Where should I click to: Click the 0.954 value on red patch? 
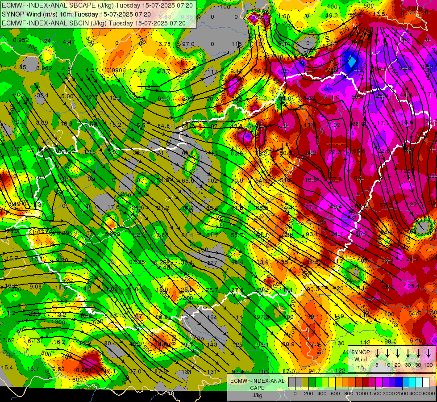(x=83, y=370)
